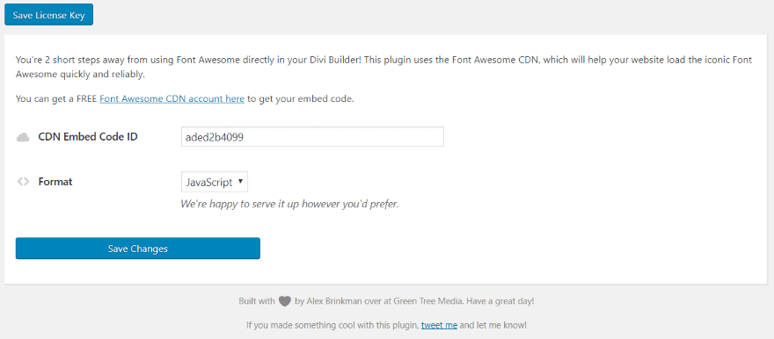Click the text reading You can get a FREE
The height and width of the screenshot is (339, 774).
point(56,98)
